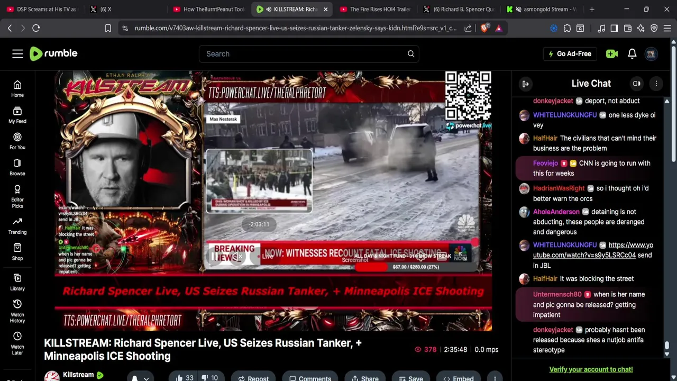Open Library in sidebar

point(17,283)
